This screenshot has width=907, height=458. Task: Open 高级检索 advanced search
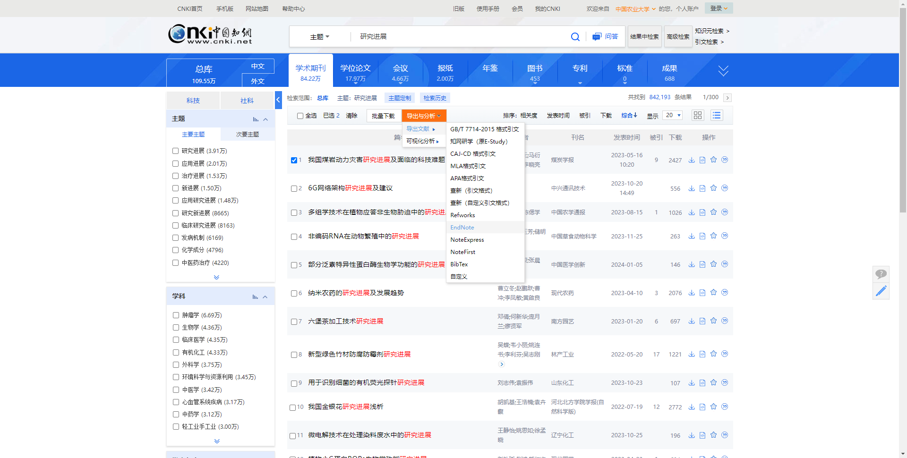[x=678, y=37]
